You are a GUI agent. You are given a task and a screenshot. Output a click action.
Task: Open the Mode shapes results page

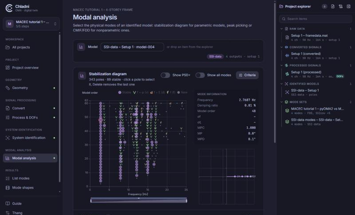coord(30,188)
